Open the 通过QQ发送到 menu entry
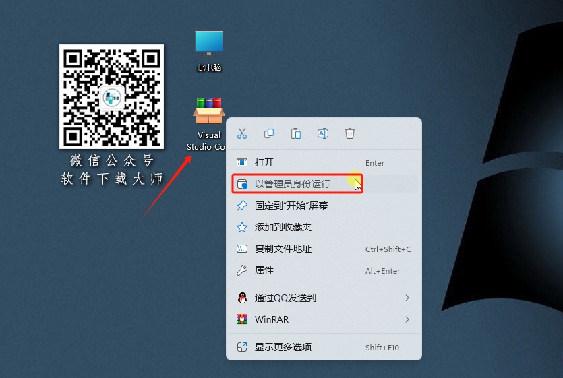The height and width of the screenshot is (378, 563). 324,298
